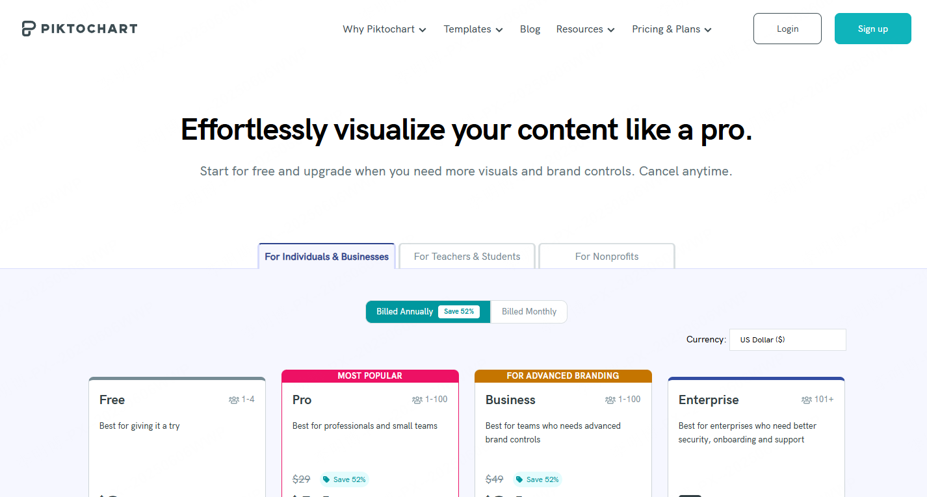927x497 pixels.
Task: Expand the Pricing & Plans menu
Action: tap(672, 29)
